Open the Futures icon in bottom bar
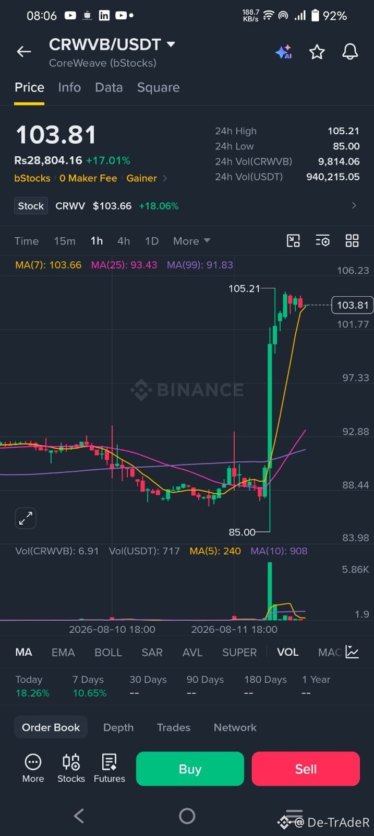The width and height of the screenshot is (374, 836). tap(110, 768)
